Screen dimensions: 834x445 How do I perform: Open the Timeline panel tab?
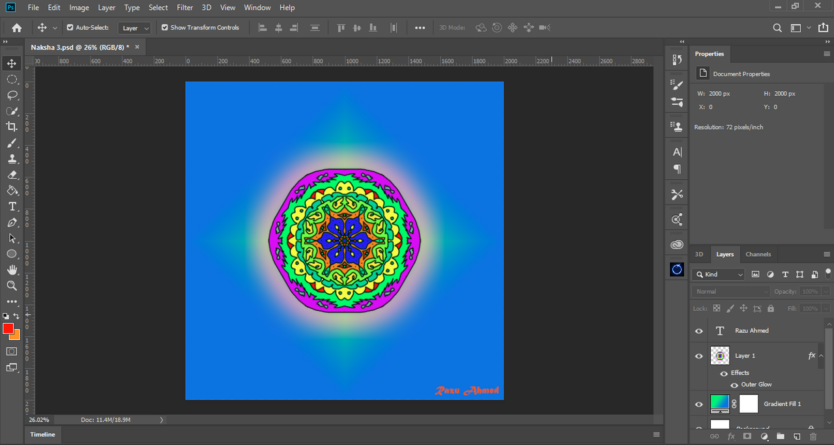(43, 435)
